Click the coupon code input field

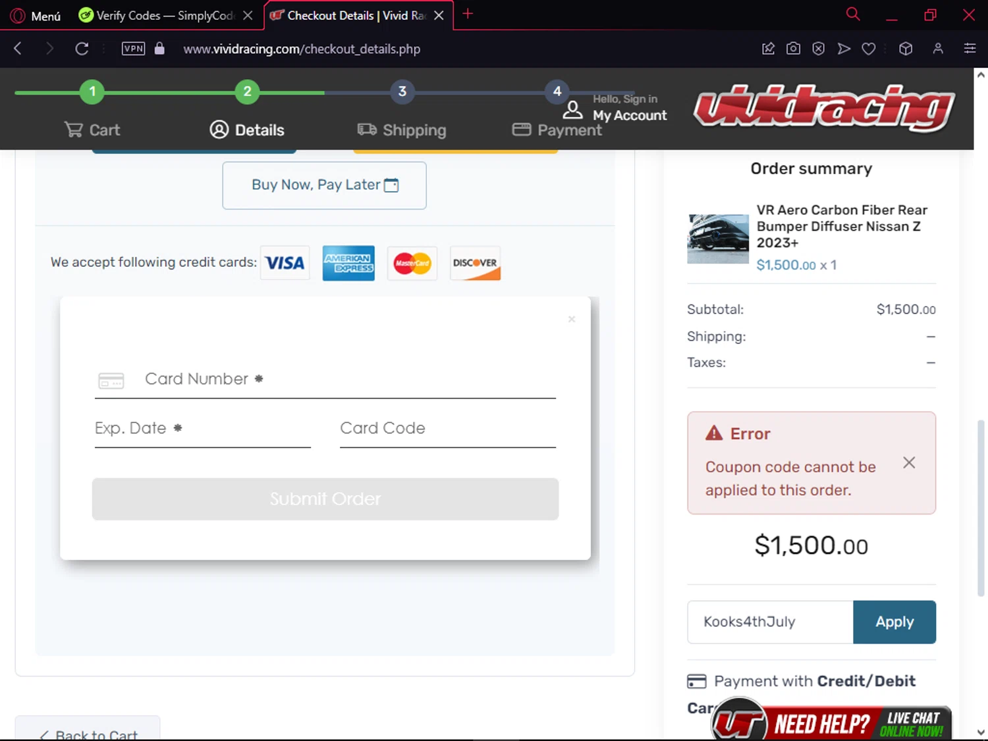770,622
